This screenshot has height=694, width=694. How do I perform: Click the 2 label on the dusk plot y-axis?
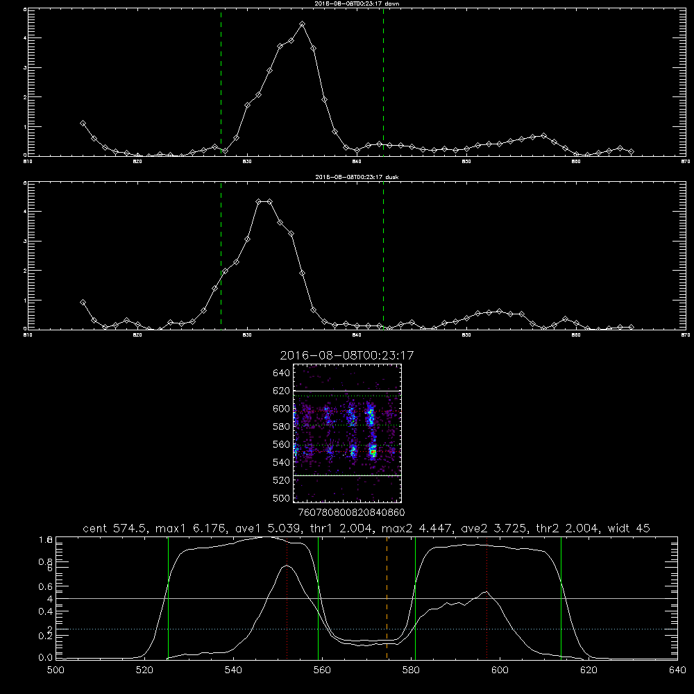click(25, 271)
